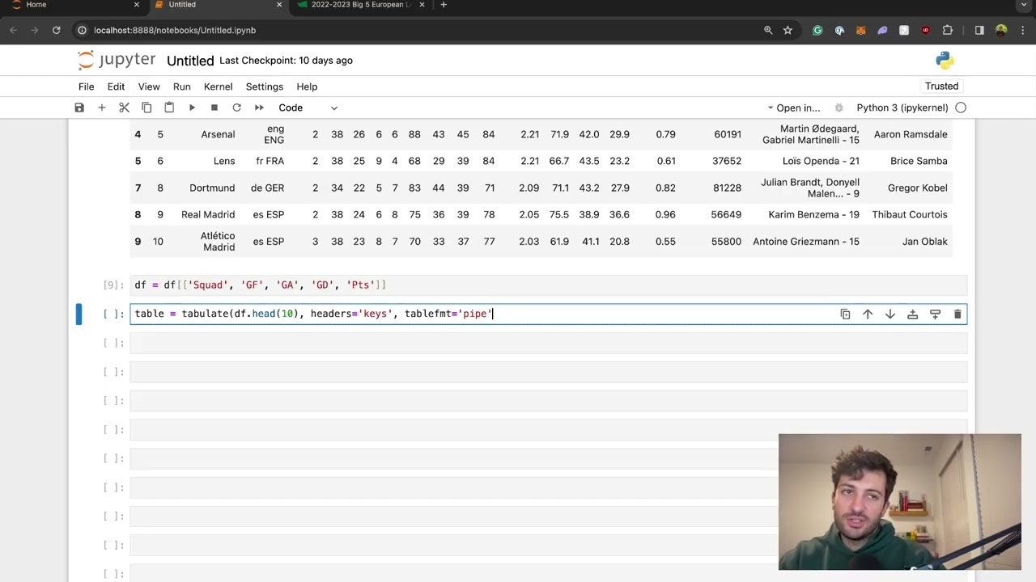Select the cell containing df Squad column selection

coord(549,285)
